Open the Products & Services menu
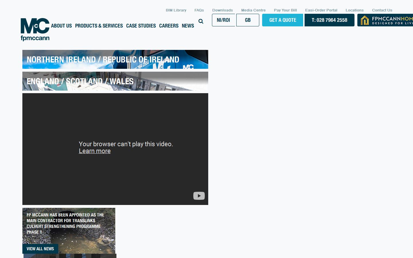The image size is (413, 258). 99,26
